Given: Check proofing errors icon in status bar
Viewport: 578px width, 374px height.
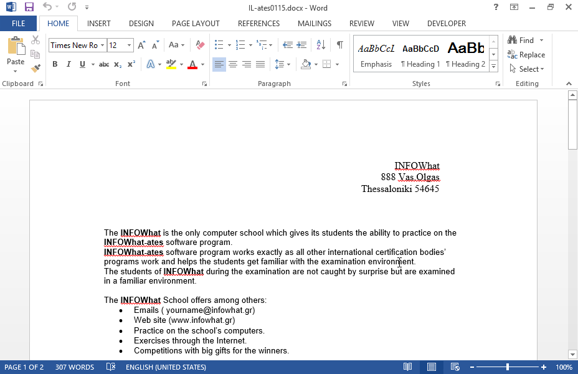Looking at the screenshot, I should point(111,367).
